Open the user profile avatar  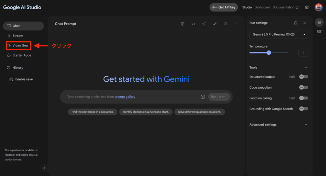[318, 7]
